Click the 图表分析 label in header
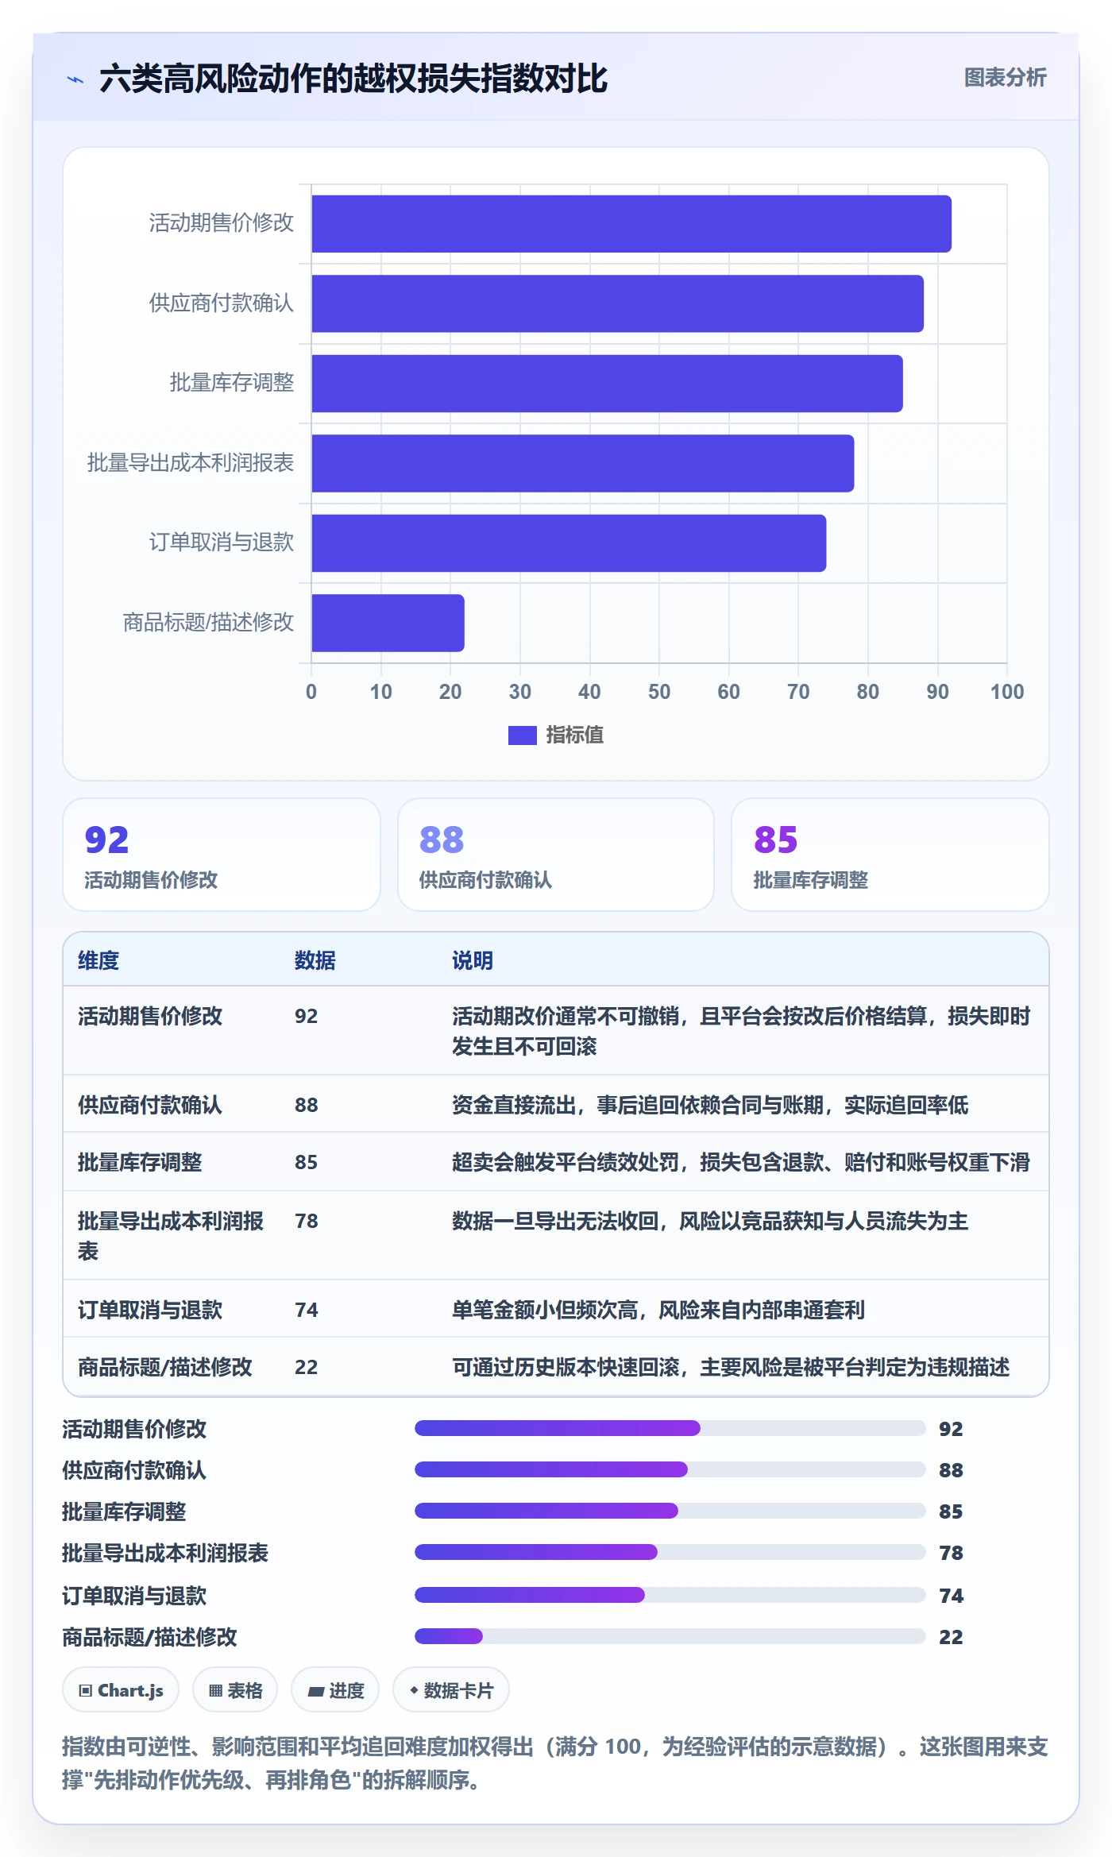 (x=1005, y=77)
